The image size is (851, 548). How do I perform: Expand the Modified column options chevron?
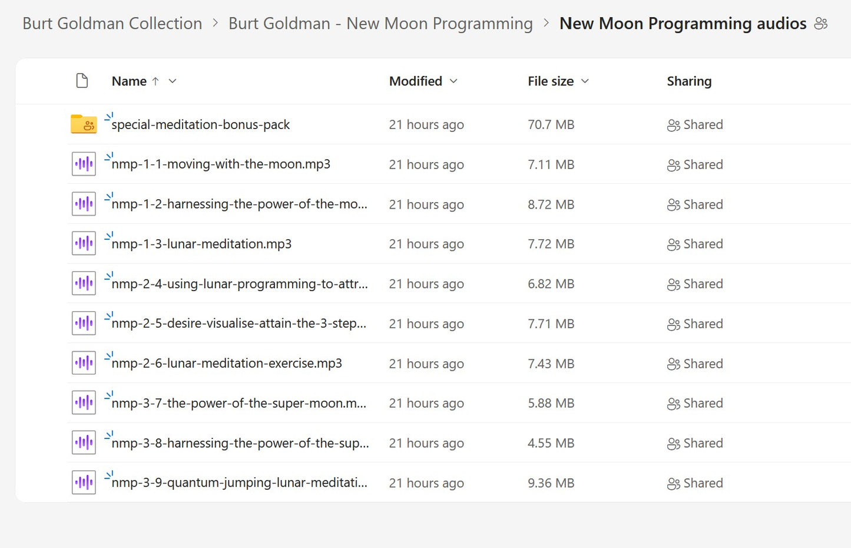(453, 81)
